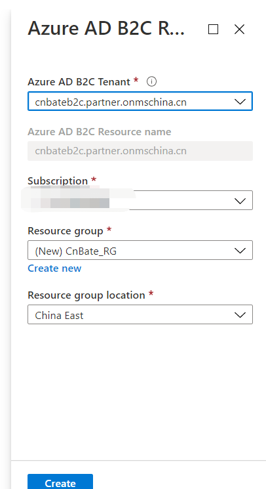266x489 pixels.
Task: Expand the Subscription dropdown
Action: coord(140,200)
